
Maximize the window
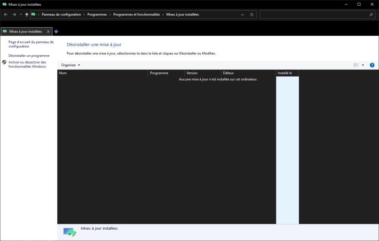click(359, 4)
